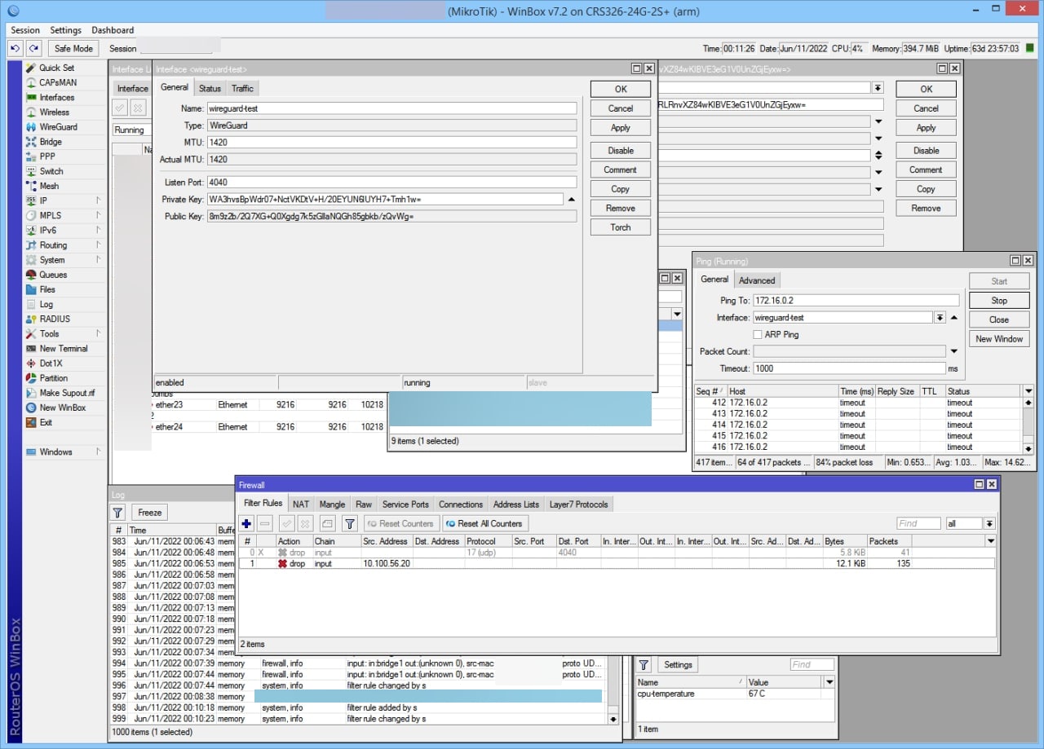Open RADIUS in the sidebar menu

pyautogui.click(x=55, y=319)
